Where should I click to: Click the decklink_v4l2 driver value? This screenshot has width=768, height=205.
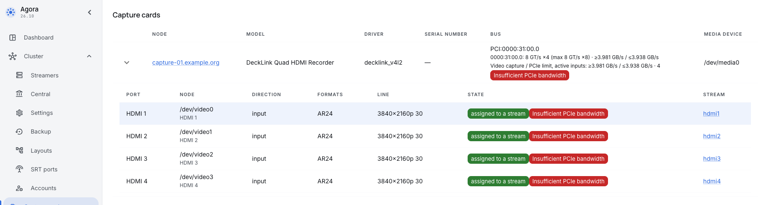click(383, 63)
